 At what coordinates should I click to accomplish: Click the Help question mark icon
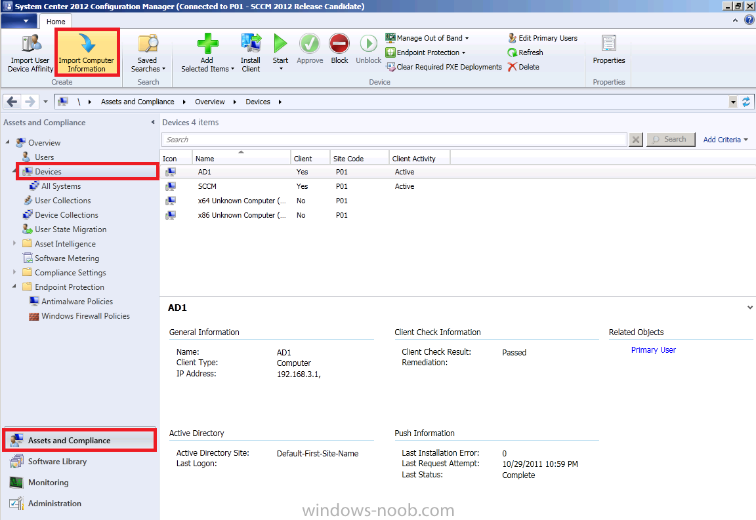click(x=749, y=20)
